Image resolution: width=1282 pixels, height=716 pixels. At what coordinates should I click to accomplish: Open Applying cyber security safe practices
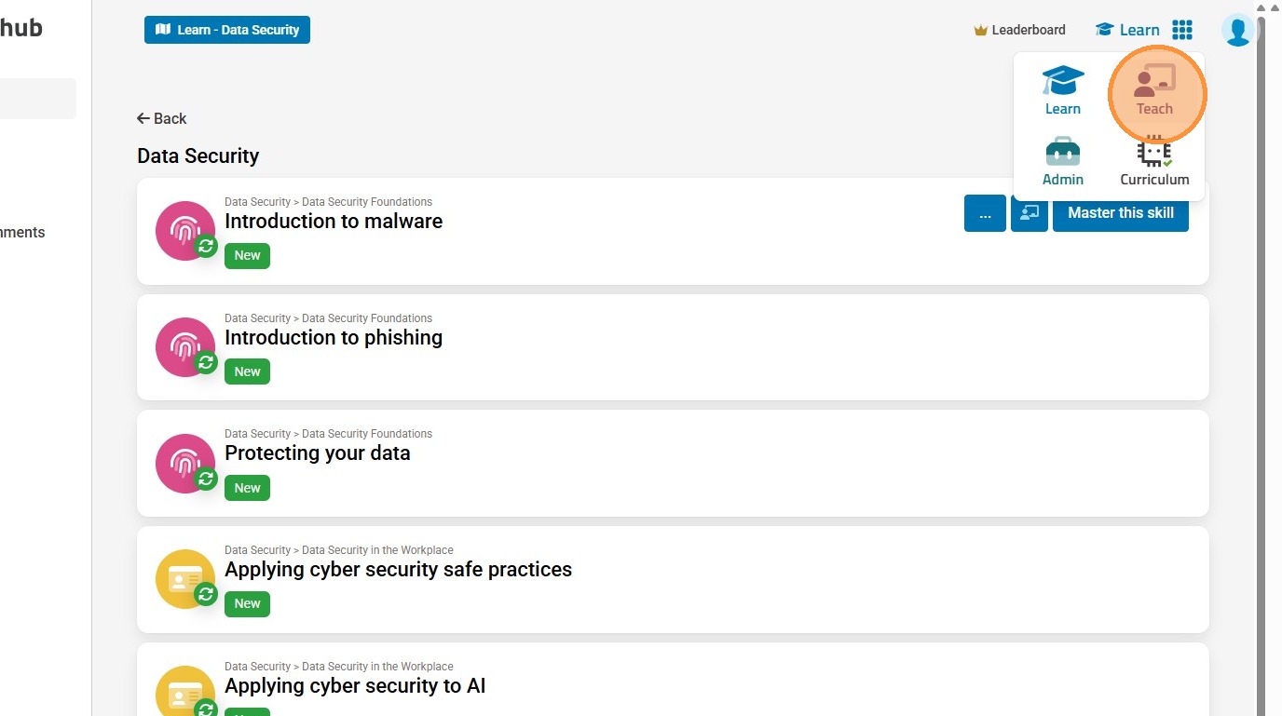point(398,570)
